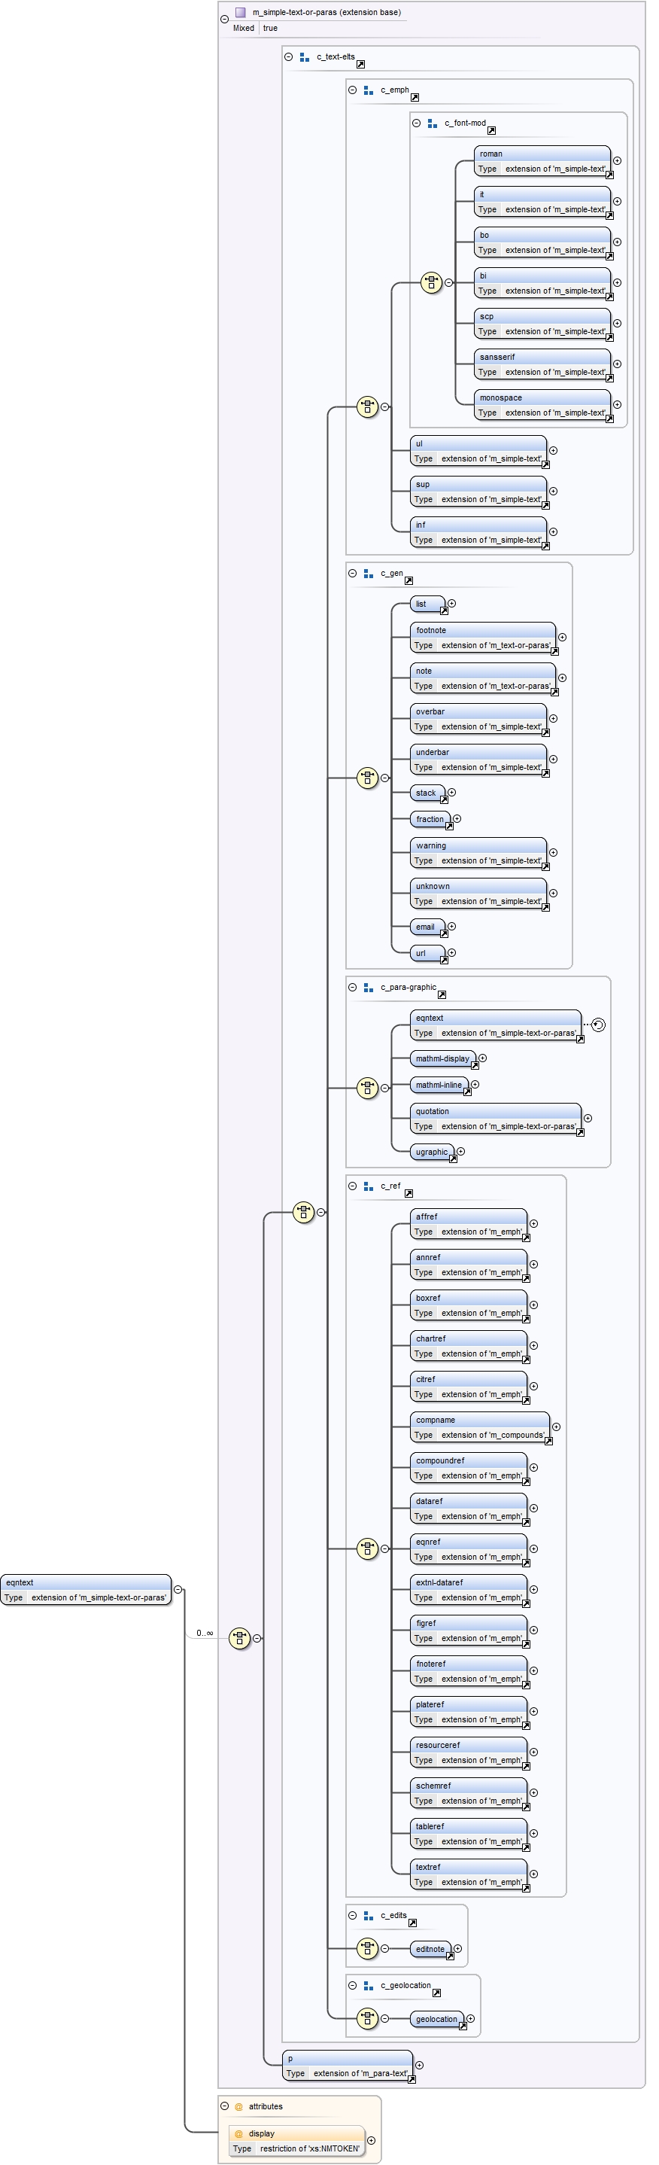Click the choice compositor icon inside c_gen

pos(367,778)
